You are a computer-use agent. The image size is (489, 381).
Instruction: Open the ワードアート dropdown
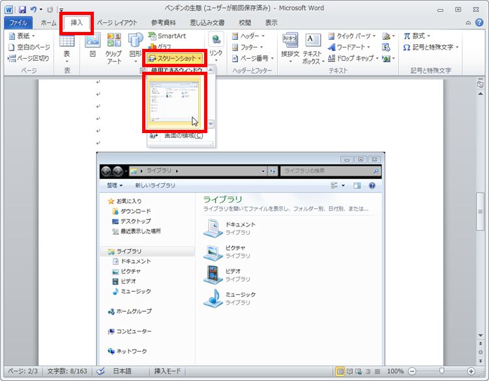click(349, 47)
